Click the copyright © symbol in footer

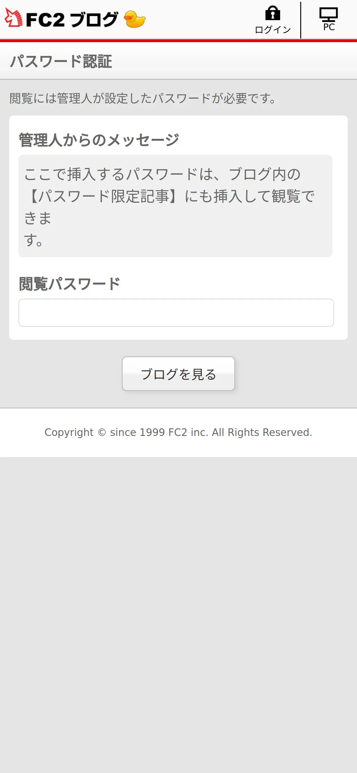(x=102, y=432)
